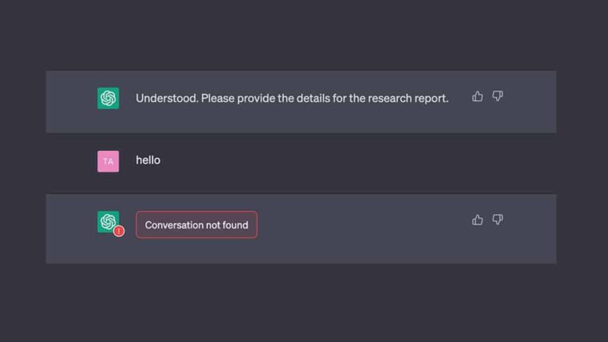The height and width of the screenshot is (342, 608).
Task: Click the ChatGPT logo beside the "Understood" message
Action: 108,98
